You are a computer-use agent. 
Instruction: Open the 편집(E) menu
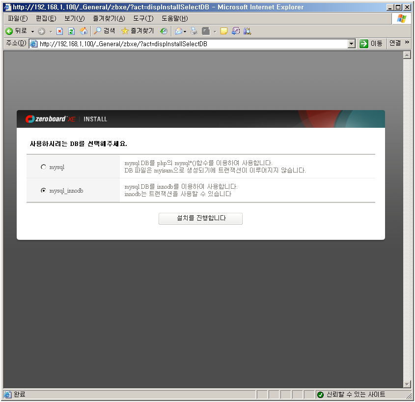coord(46,18)
